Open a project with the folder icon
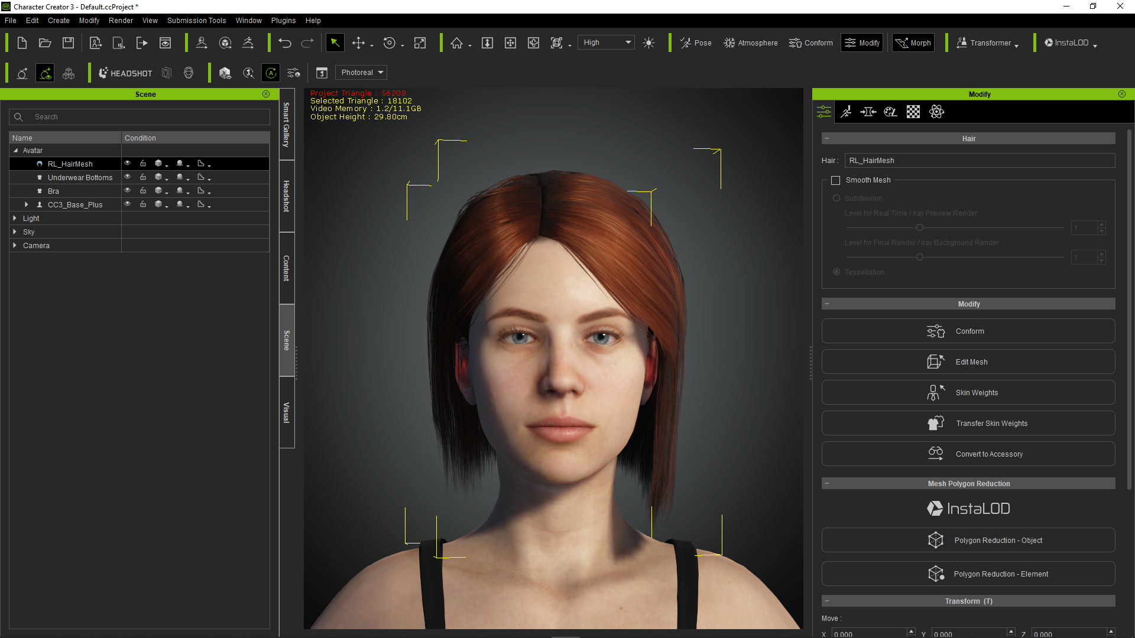Screen dimensions: 1135x638 coord(45,43)
